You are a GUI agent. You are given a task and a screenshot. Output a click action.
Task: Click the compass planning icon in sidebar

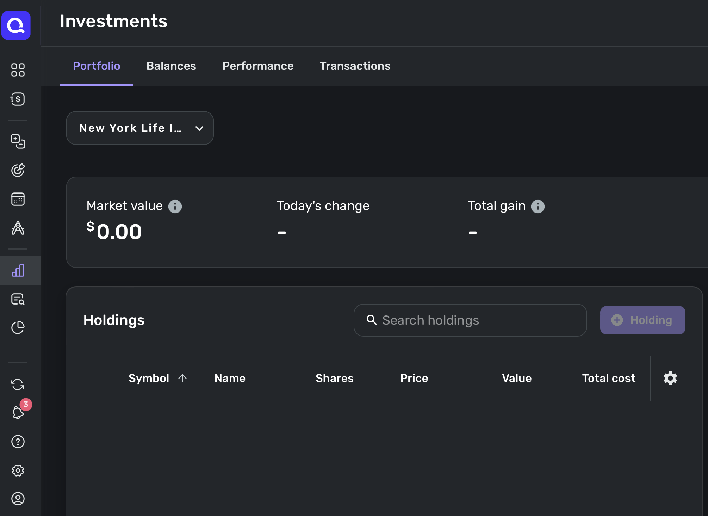coord(18,228)
